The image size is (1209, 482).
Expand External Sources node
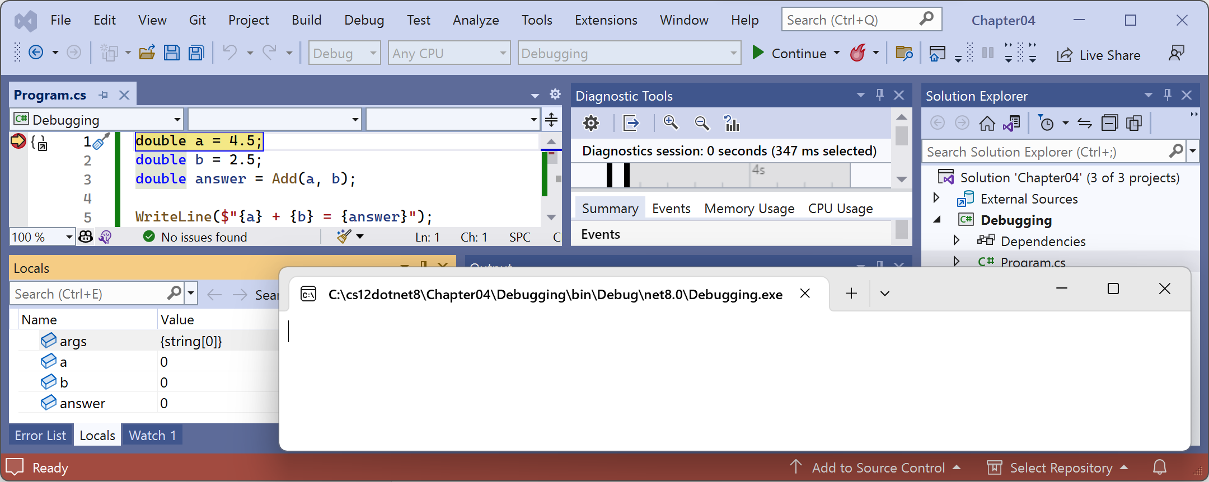click(936, 198)
